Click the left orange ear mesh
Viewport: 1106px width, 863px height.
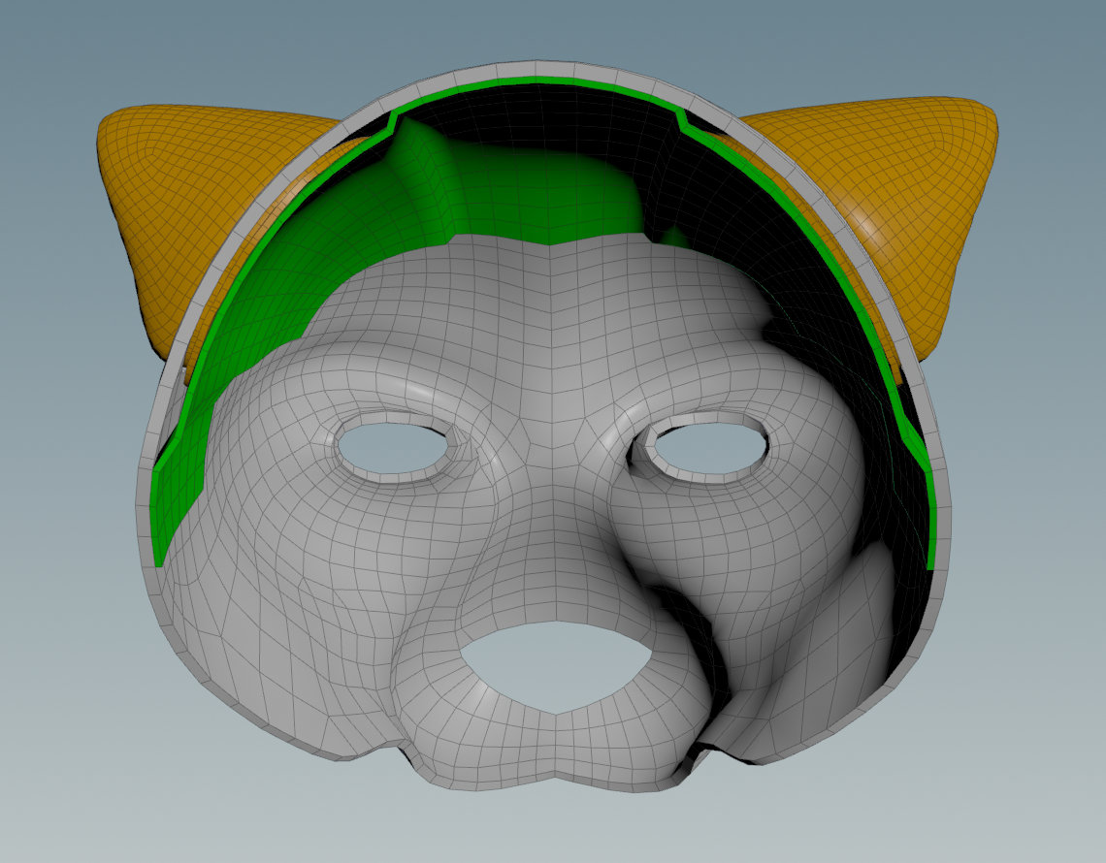click(194, 194)
